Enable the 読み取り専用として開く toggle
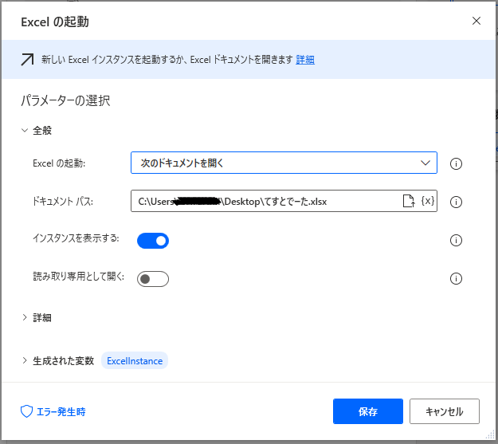498x444 pixels. [153, 278]
